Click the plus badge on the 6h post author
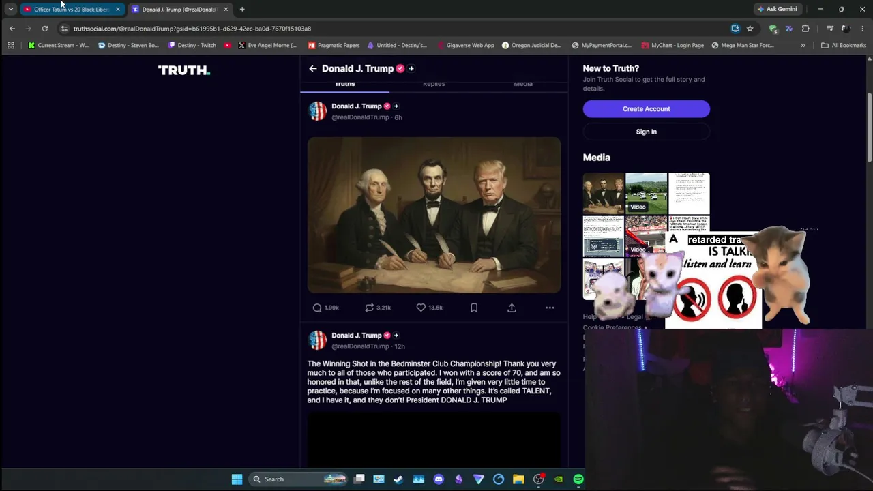Screen dimensions: 873x491 tap(396, 106)
